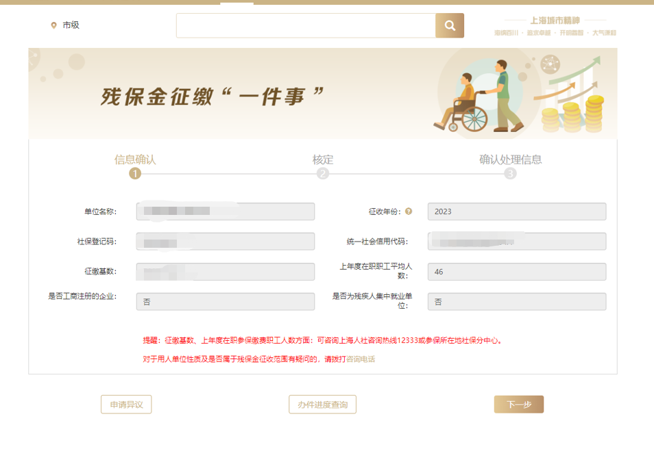Viewport: 654px width, 449px height.
Task: Click the 上年度在职职工平均人数 field showing 46
Action: tap(516, 272)
